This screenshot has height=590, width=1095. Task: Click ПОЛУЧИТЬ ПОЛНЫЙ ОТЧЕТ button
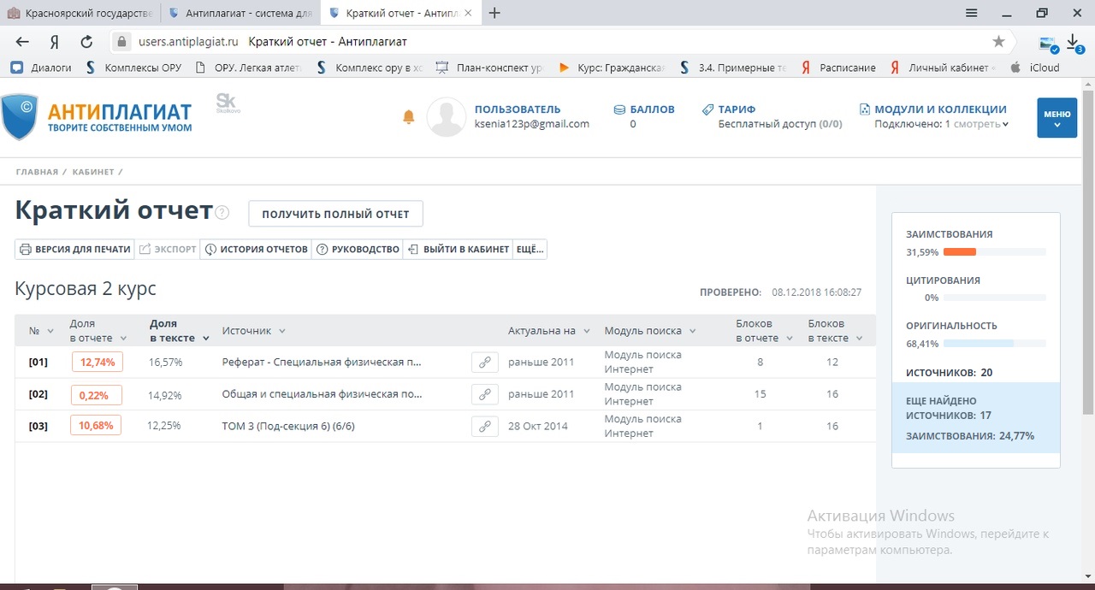(335, 214)
